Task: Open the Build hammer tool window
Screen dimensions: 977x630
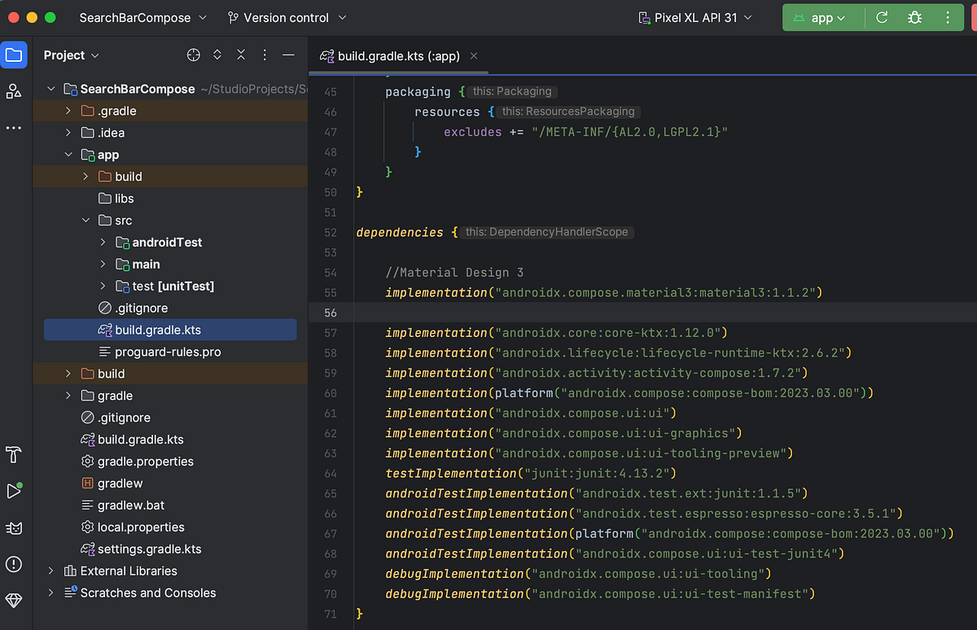Action: (x=14, y=454)
